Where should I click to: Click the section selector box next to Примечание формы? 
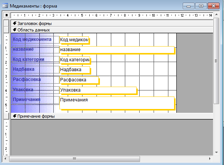6,116
